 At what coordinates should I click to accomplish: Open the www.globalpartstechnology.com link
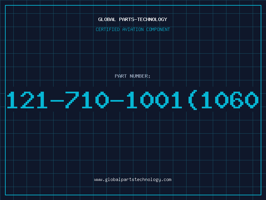point(133,180)
